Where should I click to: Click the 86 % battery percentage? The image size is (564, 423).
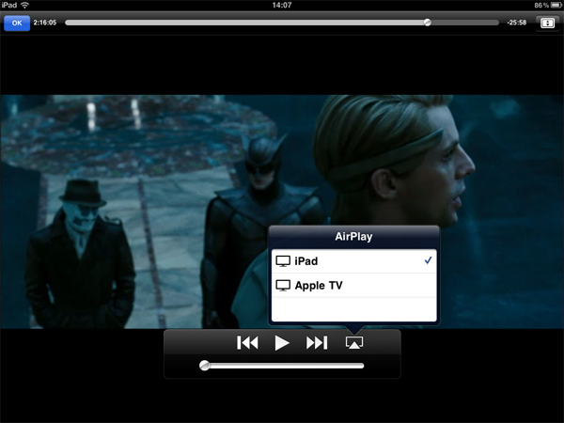coord(541,5)
